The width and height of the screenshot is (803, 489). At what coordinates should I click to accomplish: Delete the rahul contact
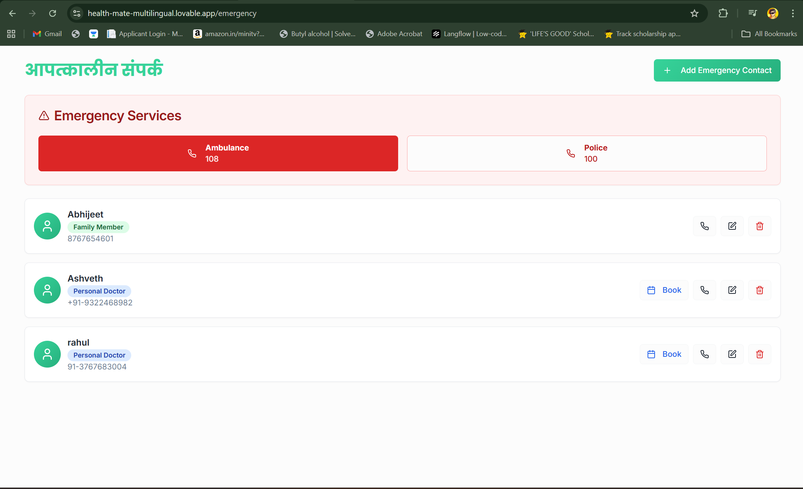point(759,354)
